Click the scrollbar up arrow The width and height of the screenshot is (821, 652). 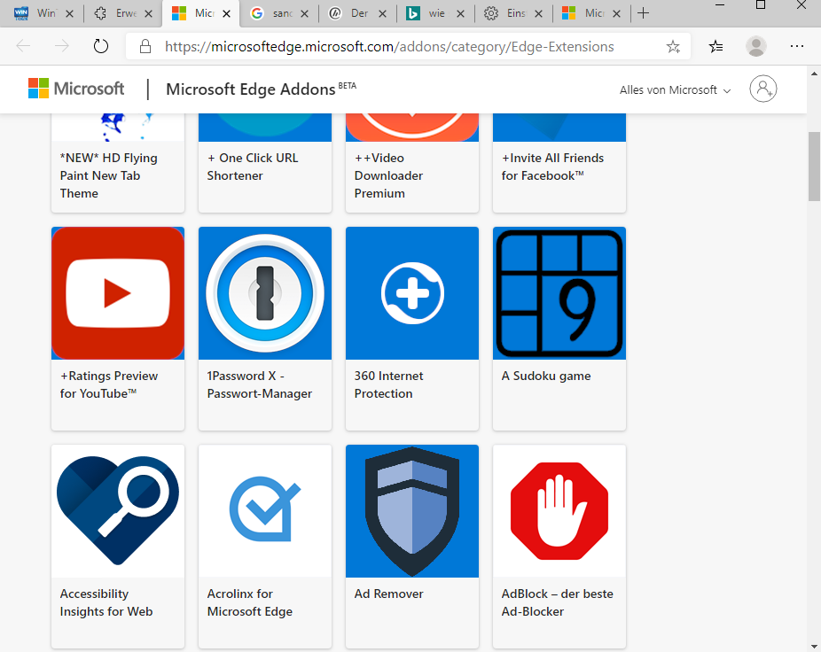(x=814, y=74)
